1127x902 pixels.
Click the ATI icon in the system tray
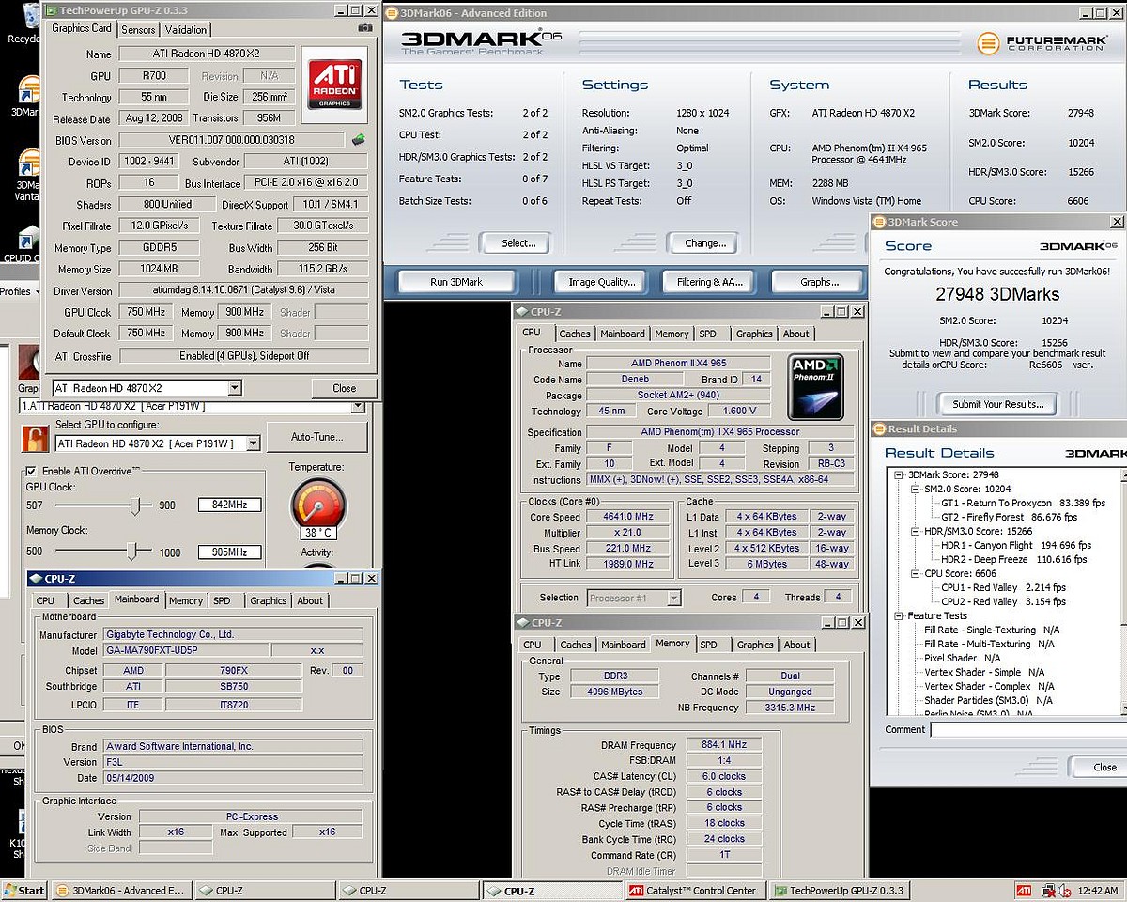coord(1024,890)
